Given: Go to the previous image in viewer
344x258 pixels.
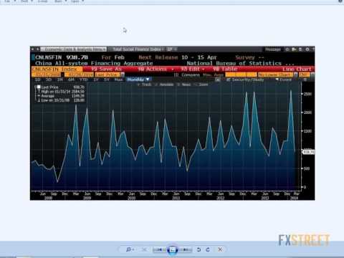Looking at the screenshot, I should click(x=160, y=250).
